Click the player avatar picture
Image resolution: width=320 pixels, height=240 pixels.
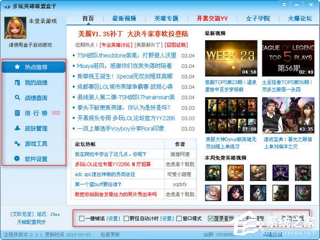(x=15, y=28)
